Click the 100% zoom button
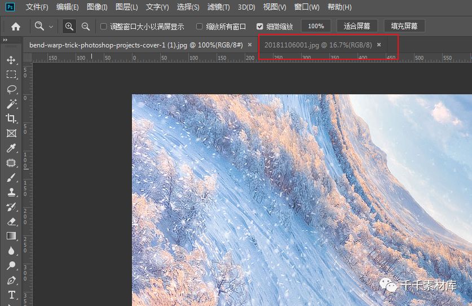Screen dimensions: 472x306 [316, 26]
